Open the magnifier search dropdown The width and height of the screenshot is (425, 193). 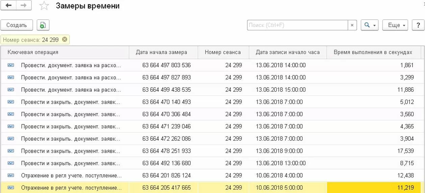coord(370,25)
